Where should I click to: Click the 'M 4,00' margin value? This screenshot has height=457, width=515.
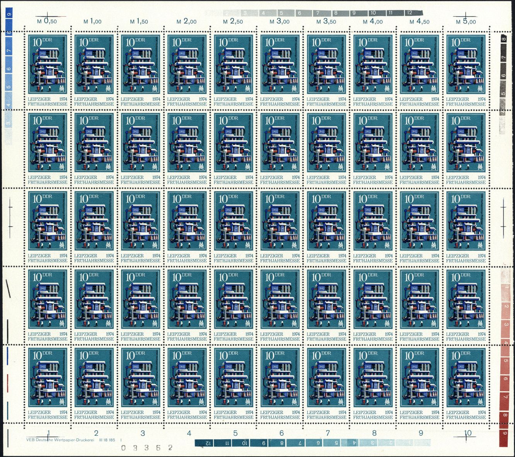click(373, 22)
